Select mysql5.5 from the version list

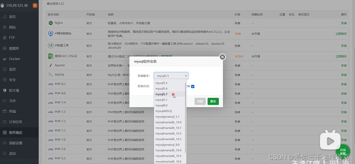click(170, 83)
